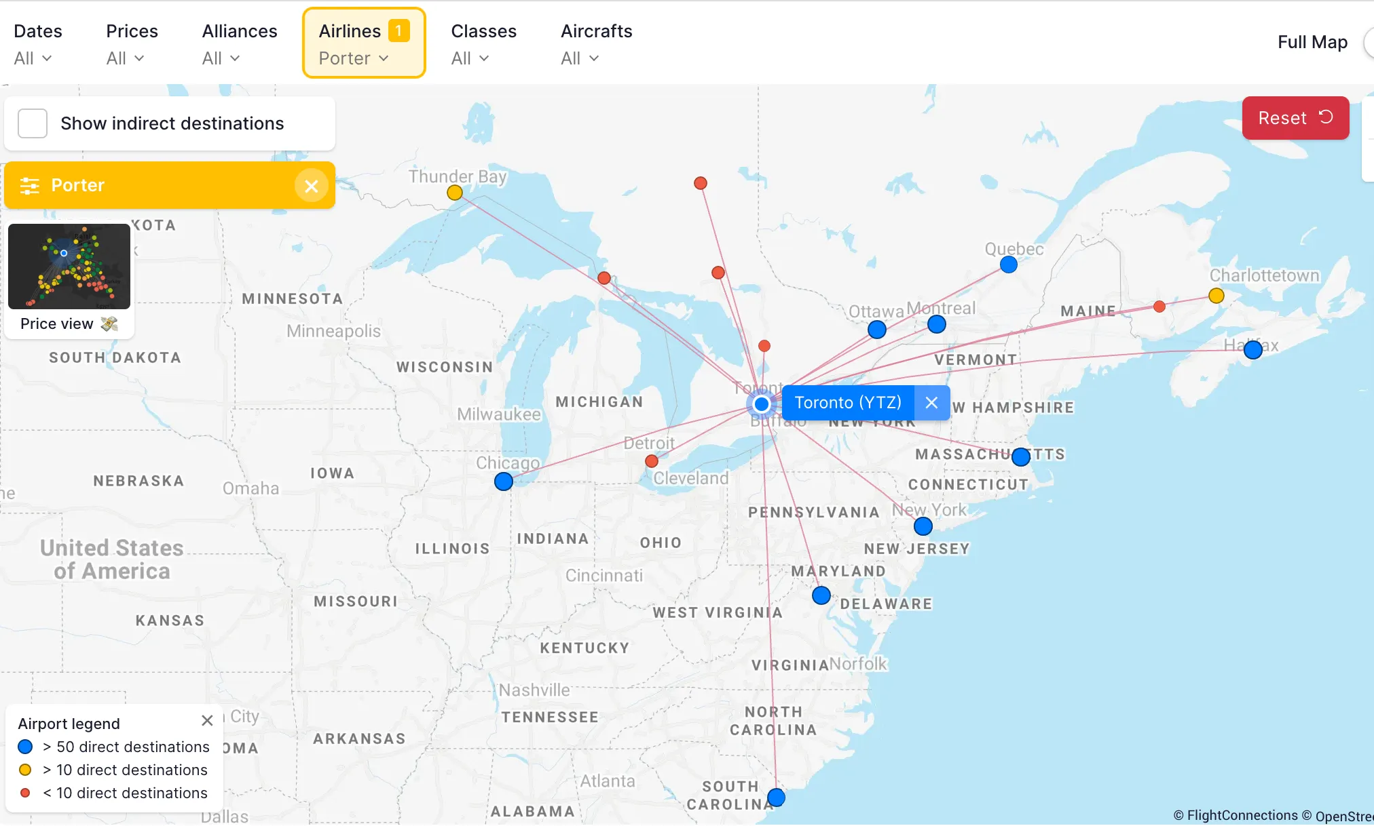1374x826 pixels.
Task: Select the northernmost red airport marker
Action: pos(701,183)
